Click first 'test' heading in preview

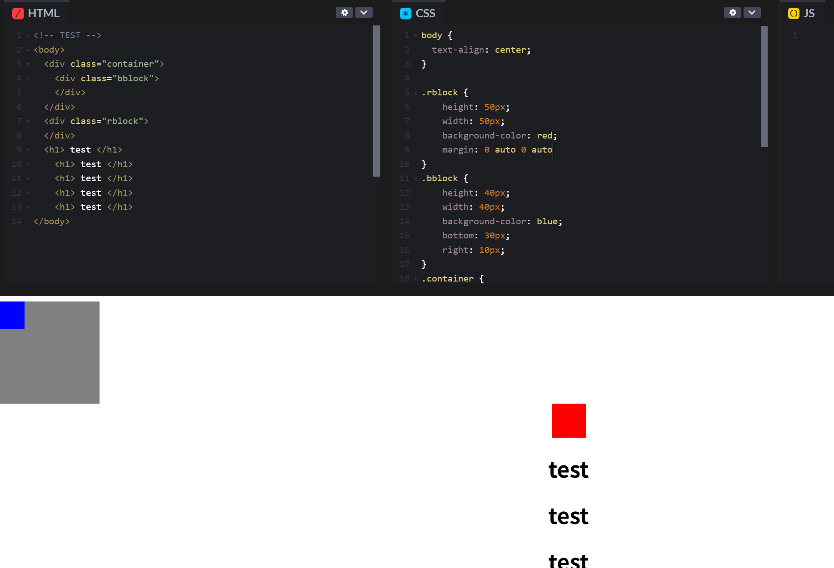(x=569, y=469)
